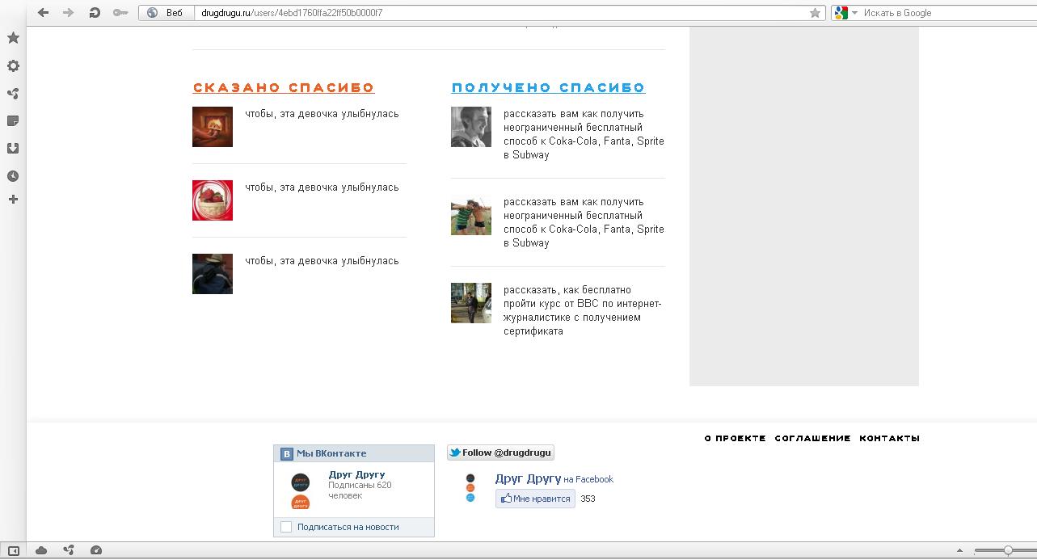
Task: Go back to the previous page
Action: (x=44, y=12)
